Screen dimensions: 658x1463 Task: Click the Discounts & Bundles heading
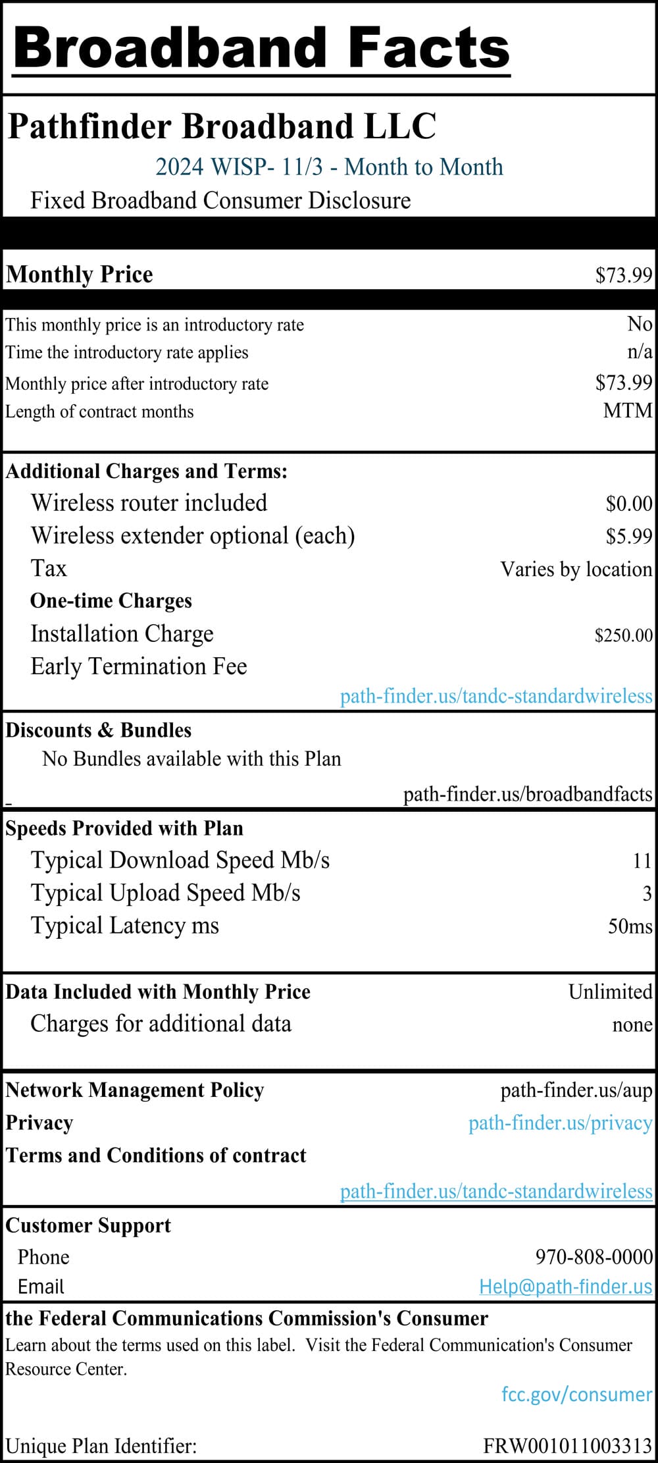click(99, 730)
